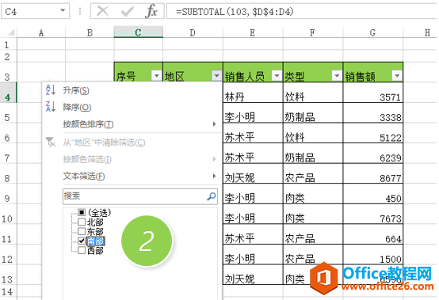Click 农产品 cell in row 11
The image size is (439, 300).
pyautogui.click(x=313, y=234)
